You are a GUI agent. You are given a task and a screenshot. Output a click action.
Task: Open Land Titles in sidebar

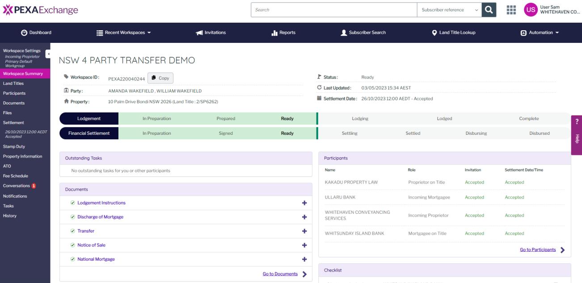[13, 83]
